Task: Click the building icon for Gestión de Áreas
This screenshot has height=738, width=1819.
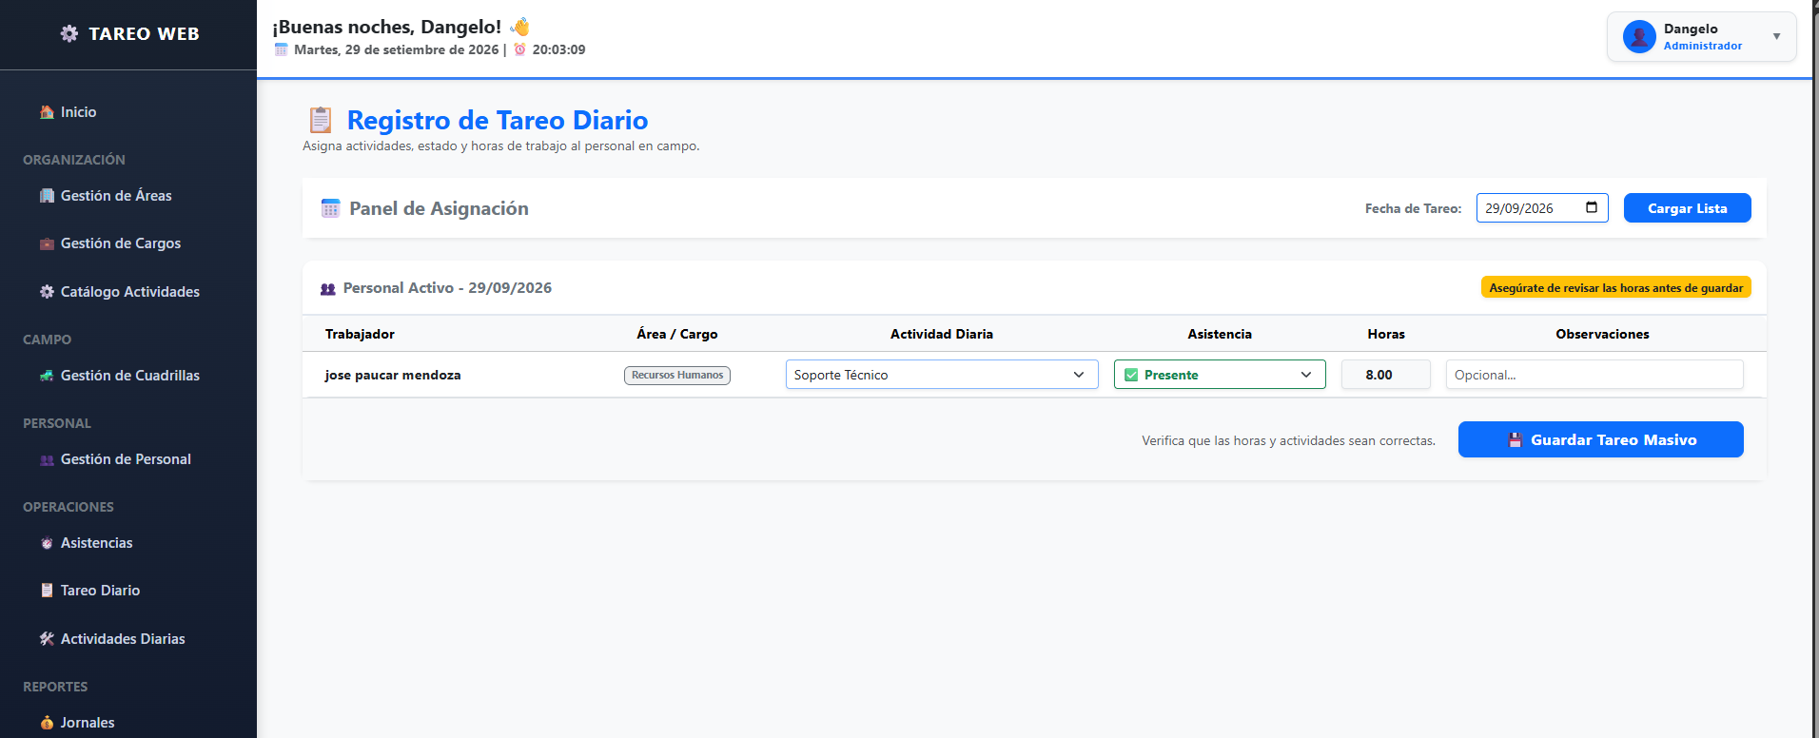Action: 47,196
